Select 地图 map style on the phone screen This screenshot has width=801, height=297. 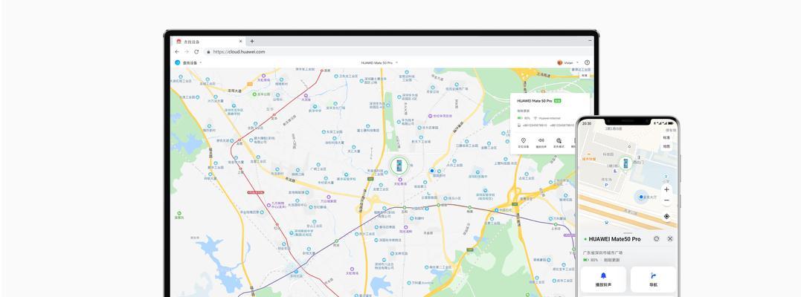666,146
